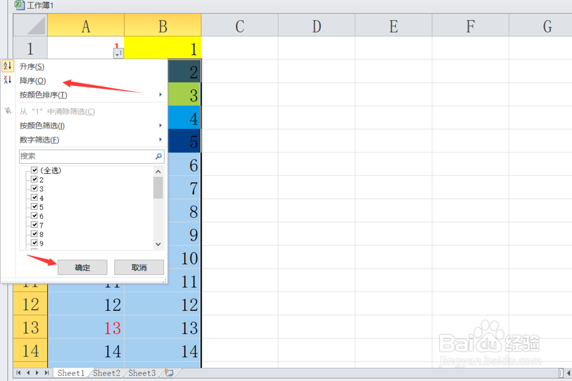The width and height of the screenshot is (572, 381).
Task: Uncheck the value 7 checkbox
Action: click(34, 224)
